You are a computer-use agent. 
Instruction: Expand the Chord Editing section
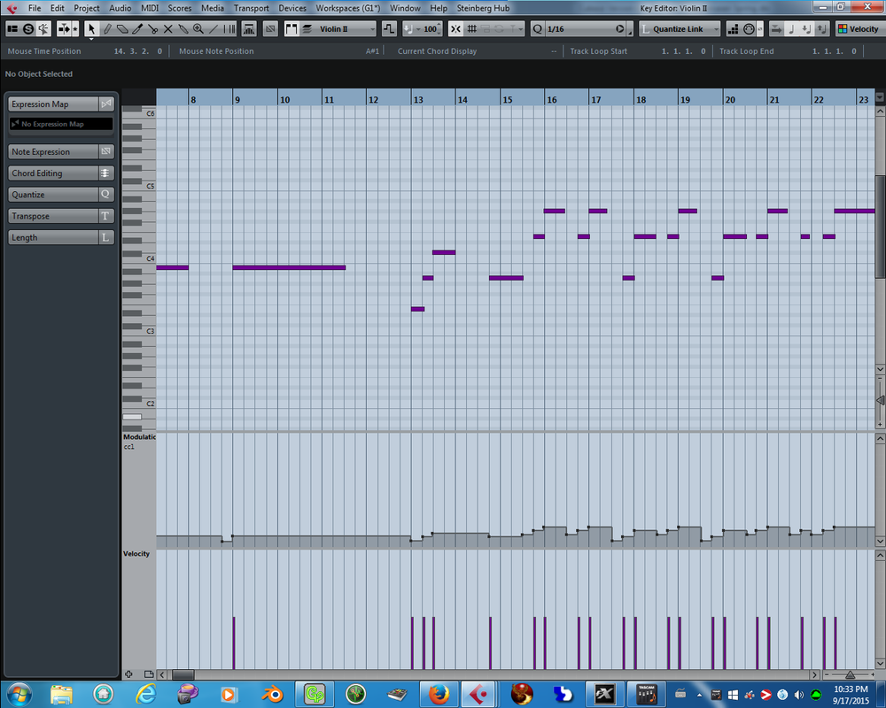[x=61, y=173]
